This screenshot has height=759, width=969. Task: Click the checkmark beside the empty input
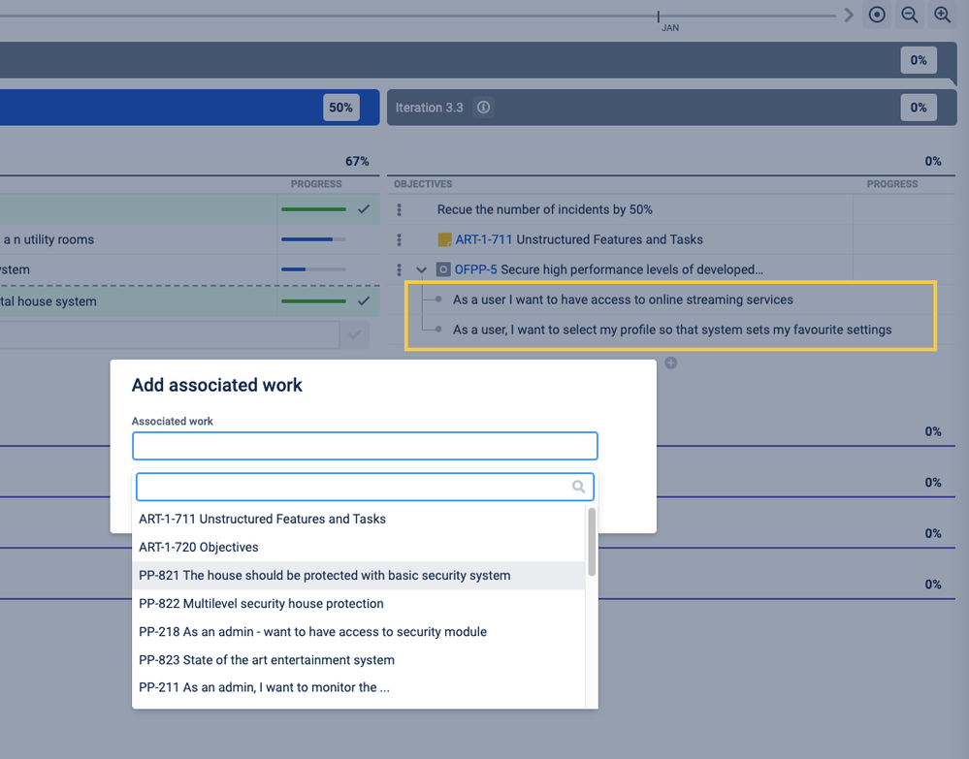coord(354,334)
